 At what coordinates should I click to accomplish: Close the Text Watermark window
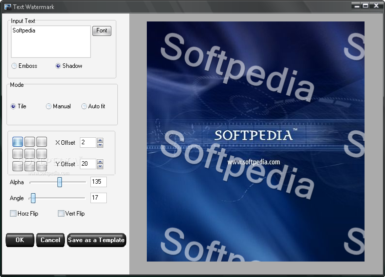point(376,6)
